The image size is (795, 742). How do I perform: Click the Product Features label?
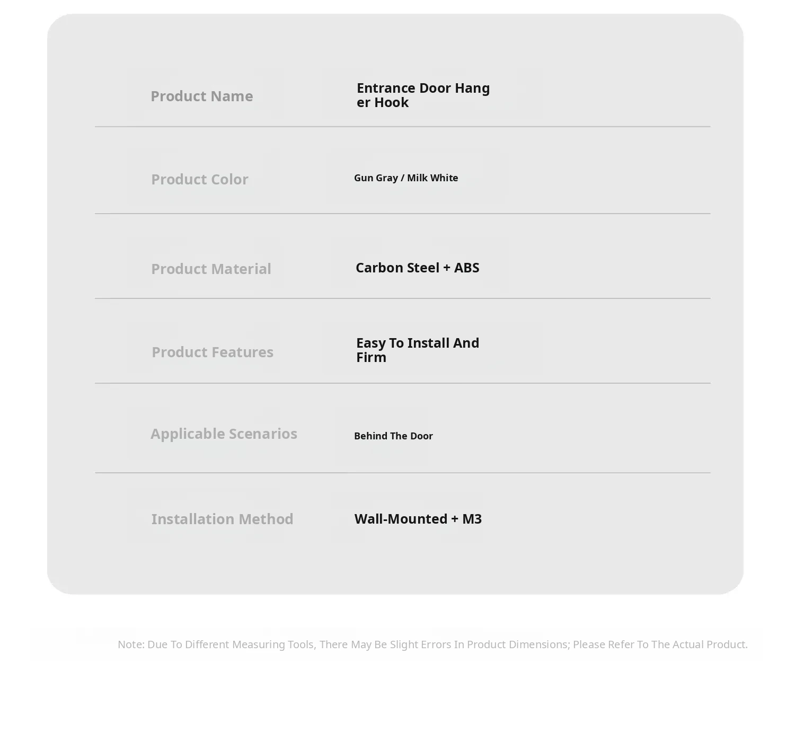pos(213,352)
